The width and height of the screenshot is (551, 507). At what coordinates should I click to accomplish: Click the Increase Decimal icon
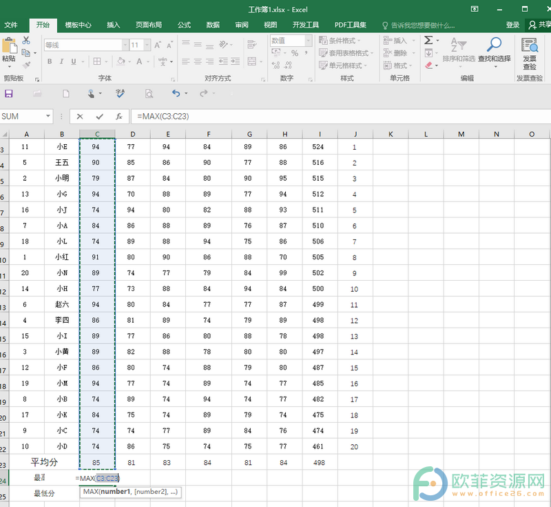[x=276, y=65]
